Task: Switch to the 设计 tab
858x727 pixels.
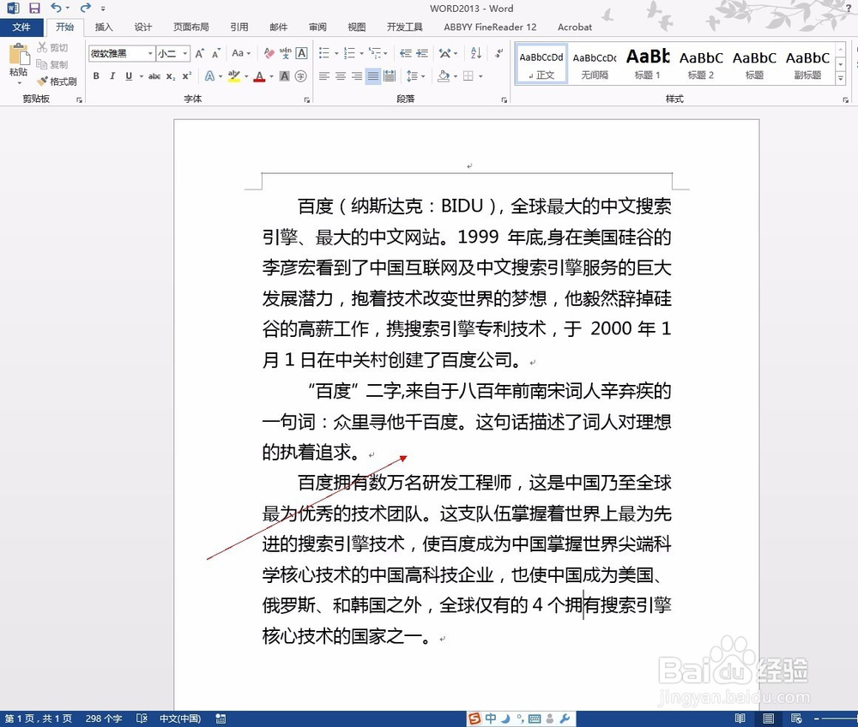Action: [x=142, y=27]
